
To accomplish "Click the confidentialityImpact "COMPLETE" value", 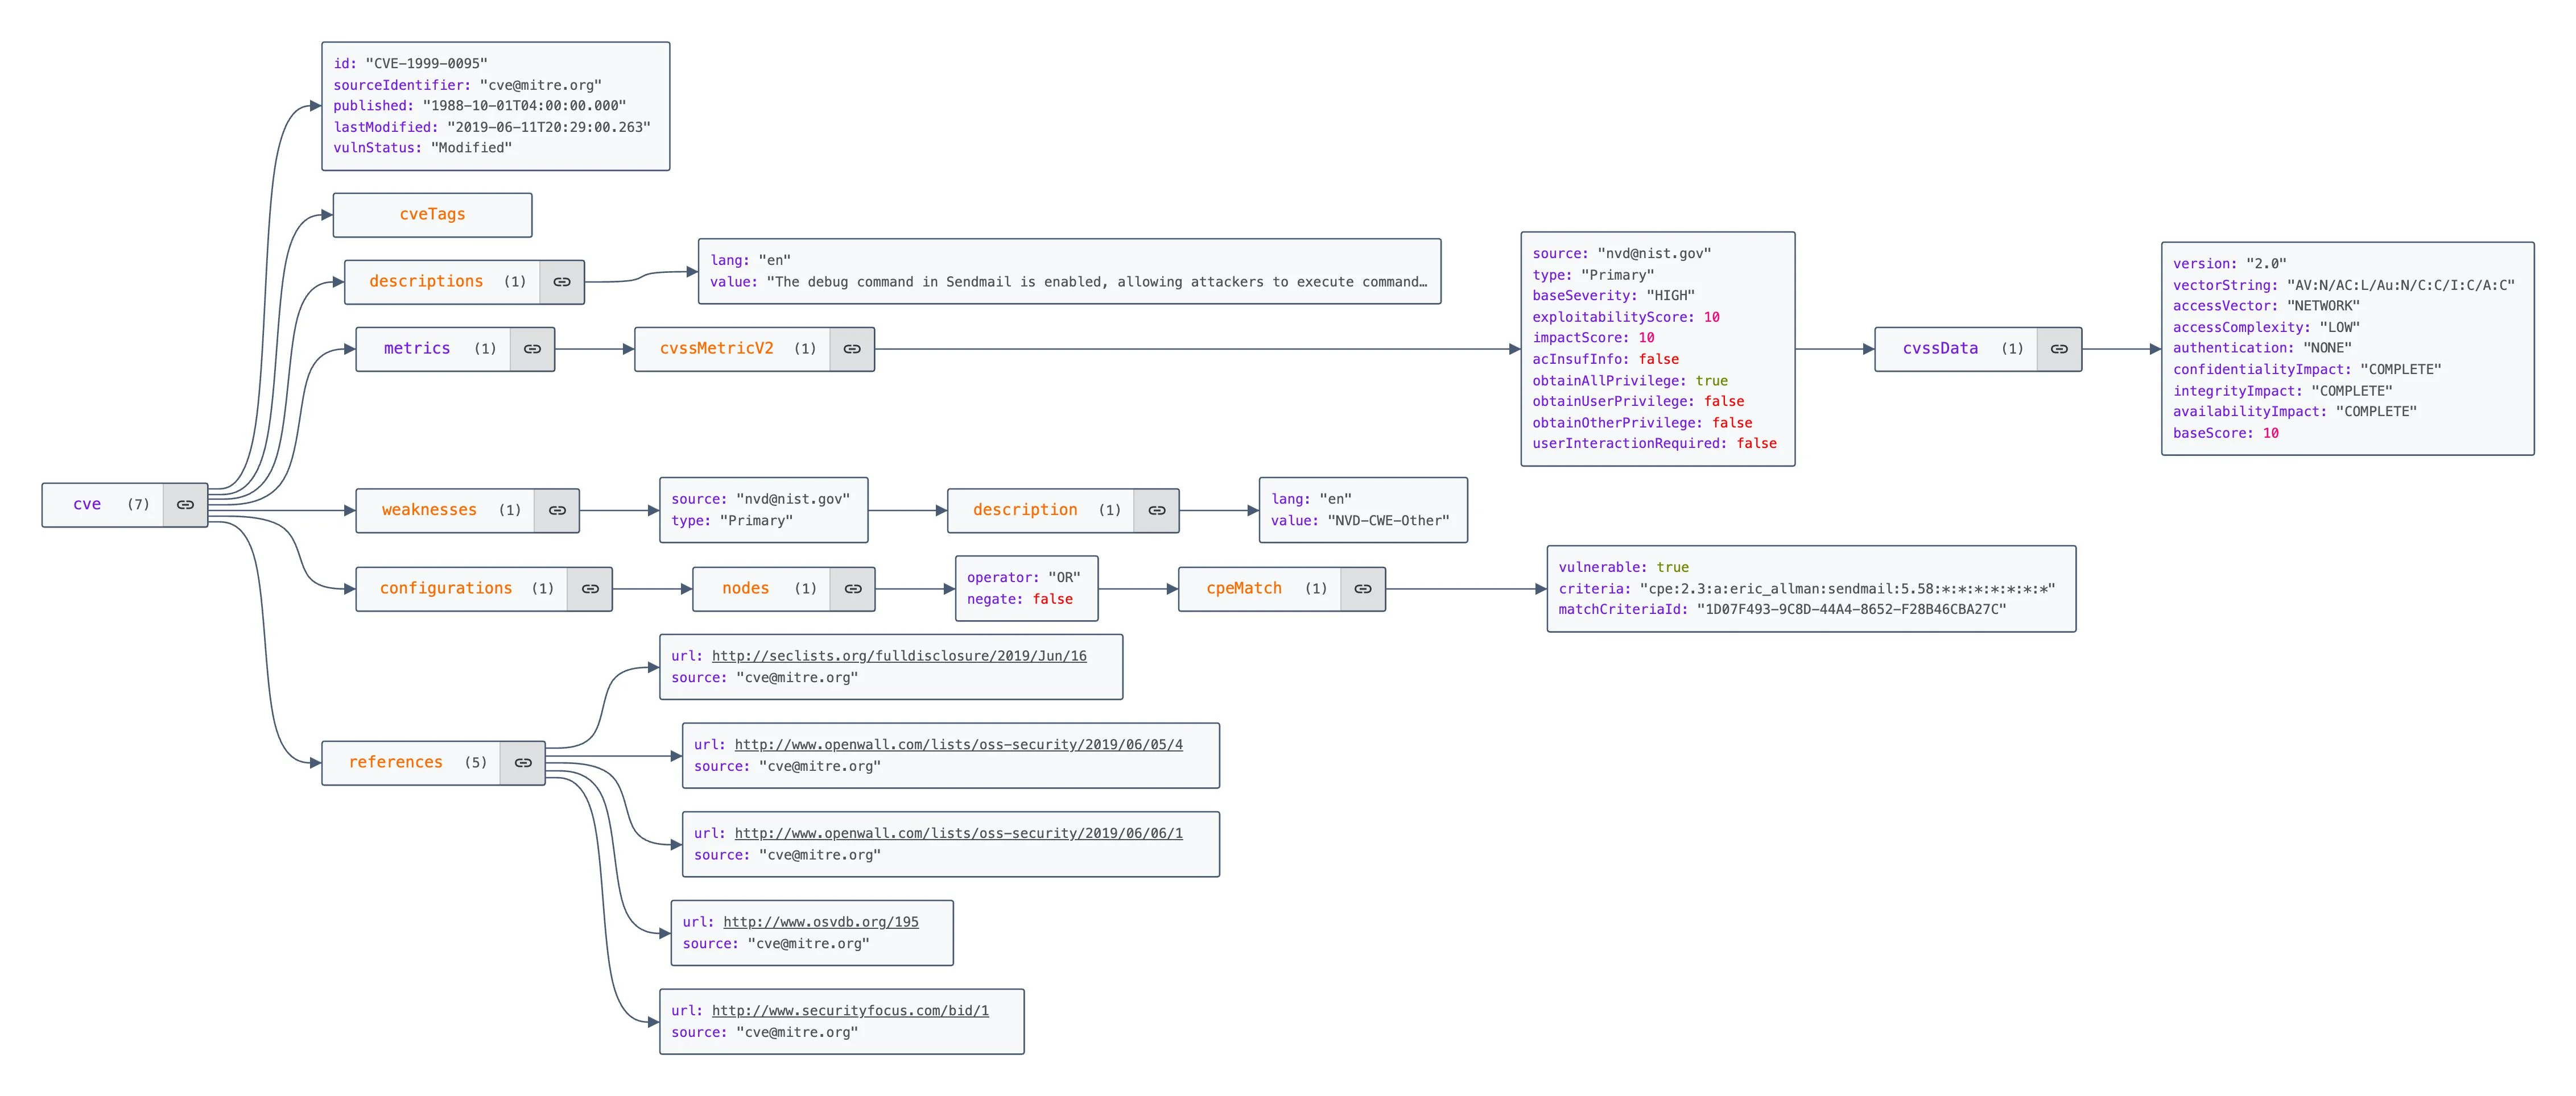I will coord(2400,370).
